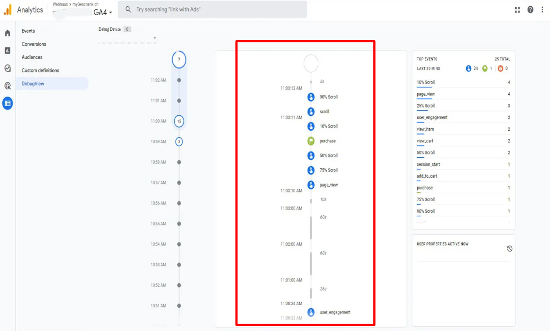Screen dimensions: 550x331
Task: Expand the GA4 property selector dropdown
Action: click(x=102, y=13)
